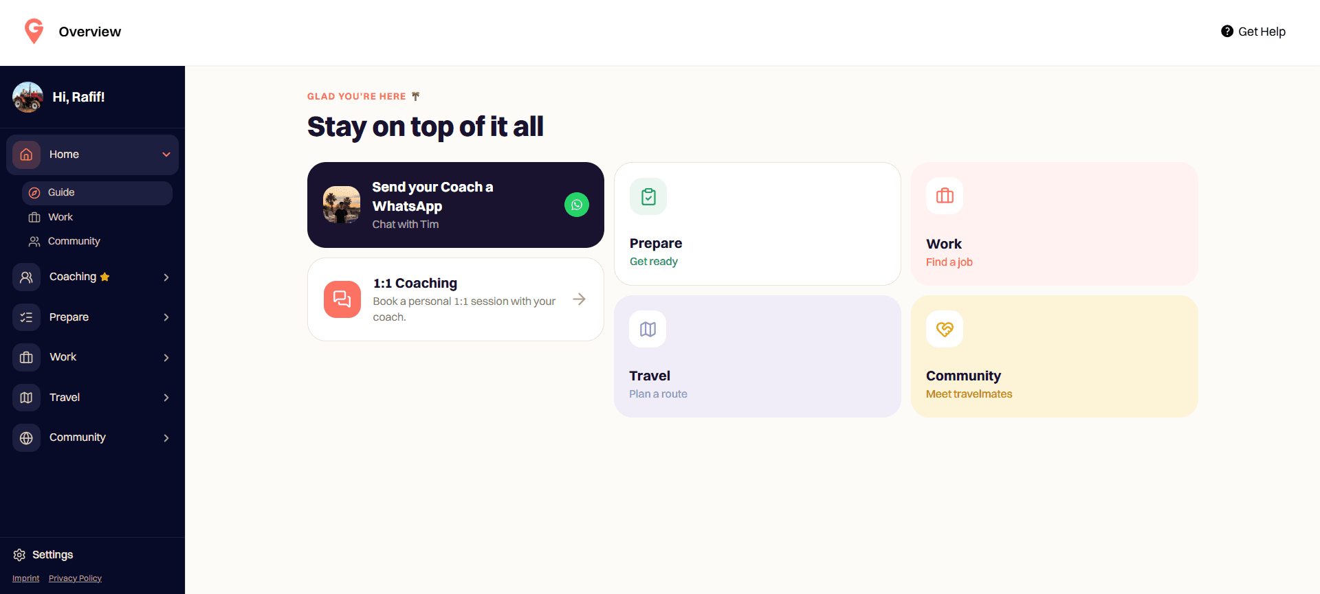This screenshot has height=594, width=1320.
Task: Open the Privacy Policy link
Action: [75, 578]
